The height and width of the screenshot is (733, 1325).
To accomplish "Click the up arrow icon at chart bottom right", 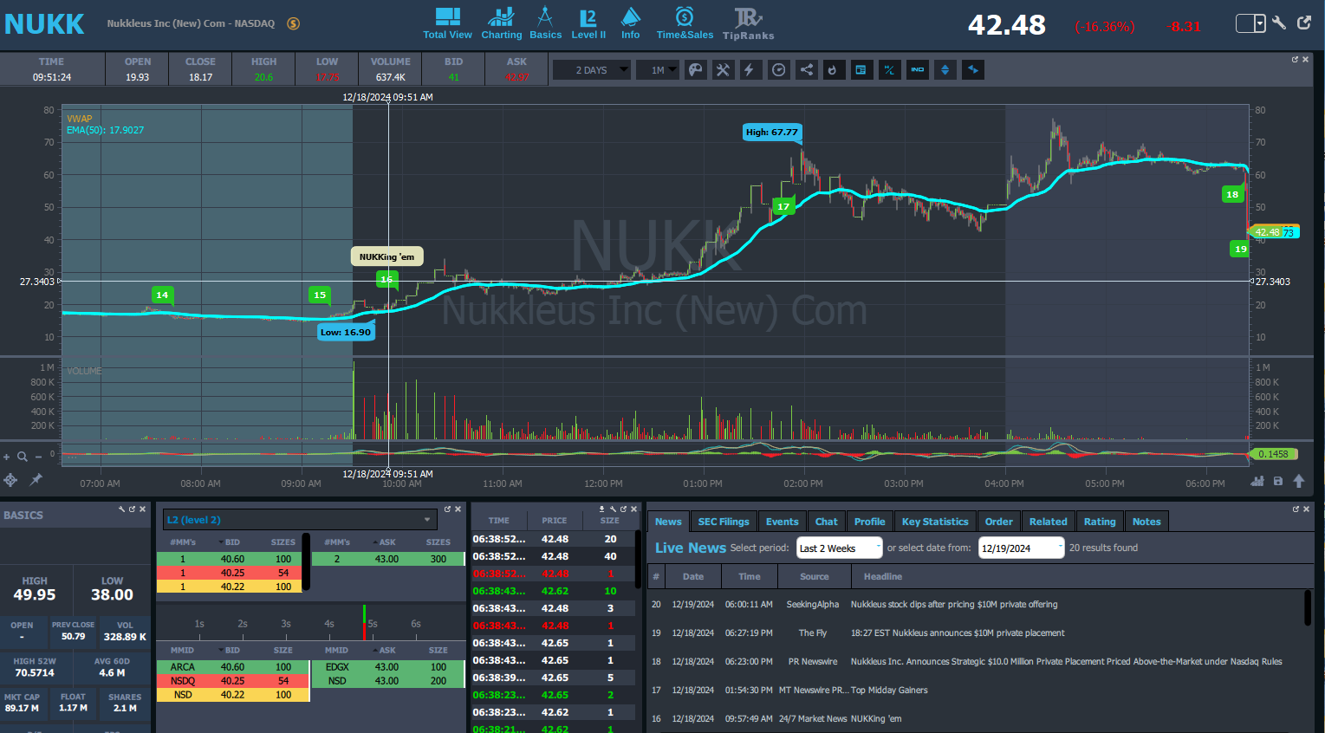I will 1299,481.
